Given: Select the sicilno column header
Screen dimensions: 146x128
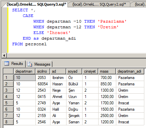Looking at the screenshot, I should tap(43, 71).
